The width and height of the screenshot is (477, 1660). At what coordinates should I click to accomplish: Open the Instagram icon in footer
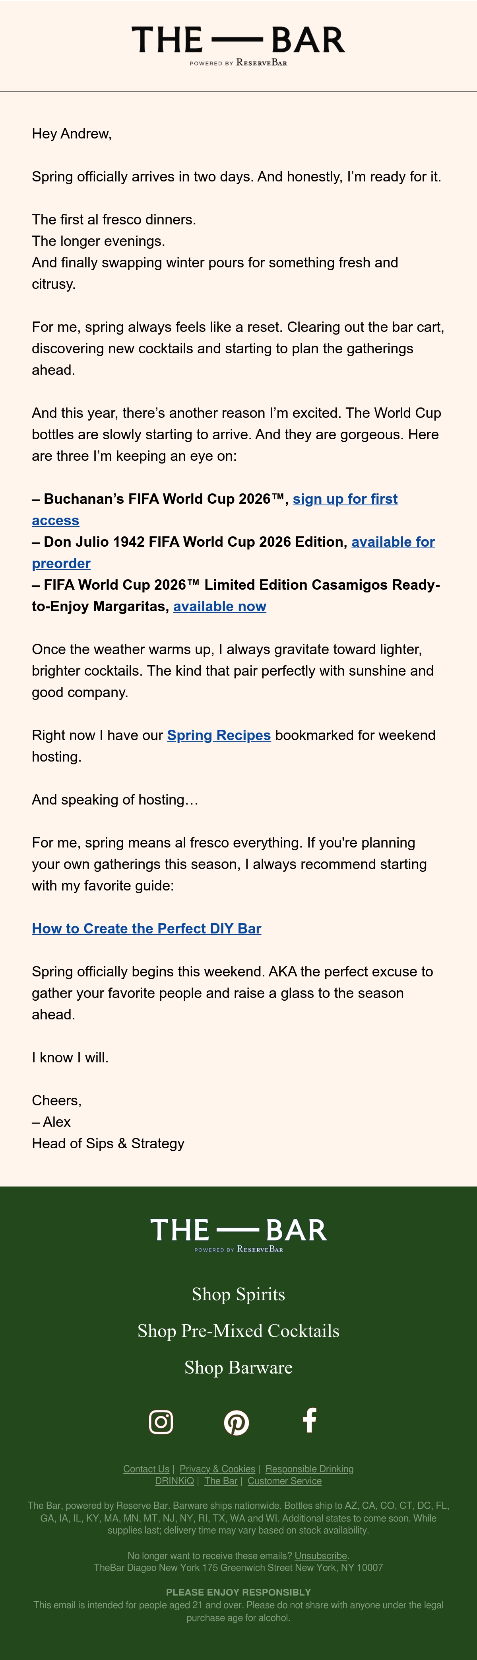[x=161, y=1422]
